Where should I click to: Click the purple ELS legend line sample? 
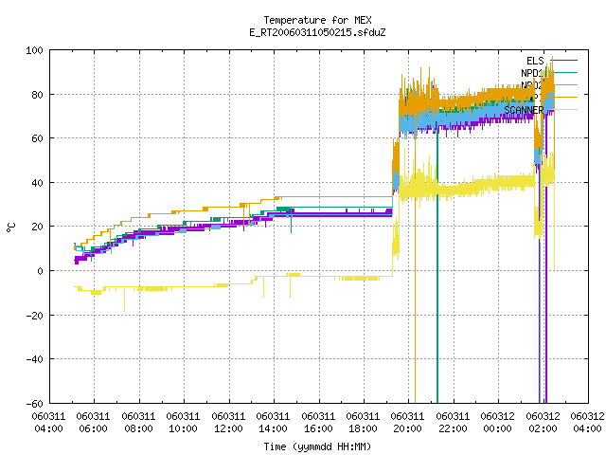[564, 61]
